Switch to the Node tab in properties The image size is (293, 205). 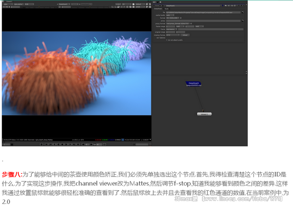166,9
